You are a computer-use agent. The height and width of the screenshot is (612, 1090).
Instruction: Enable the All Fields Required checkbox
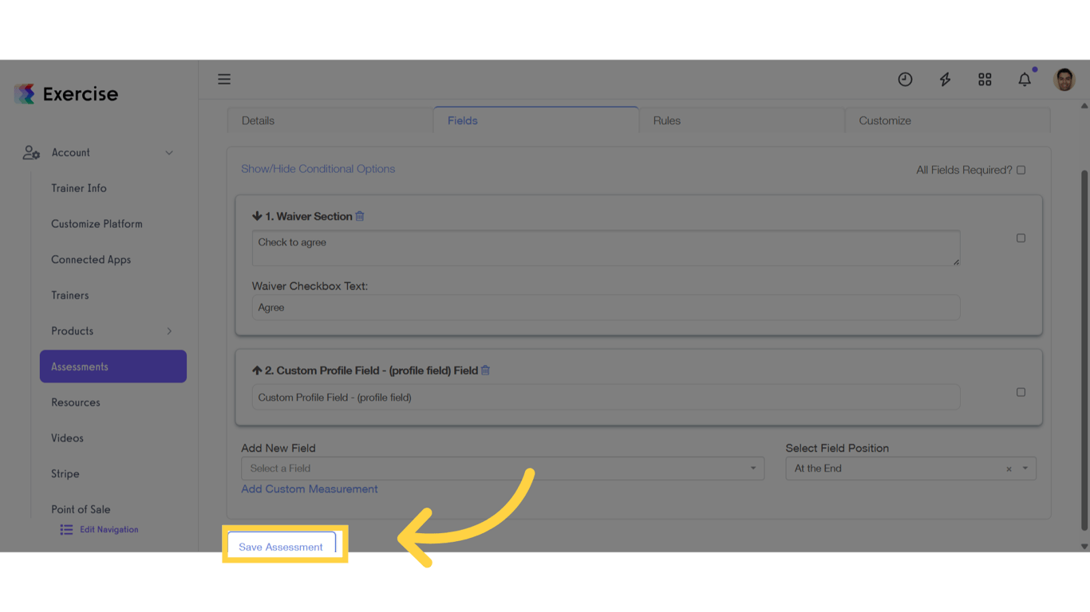coord(1021,170)
